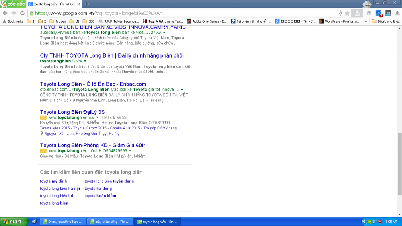Open Toyota Long Biên - Ô tô Én Bạc result
The height and width of the screenshot is (226, 402).
pos(93,84)
